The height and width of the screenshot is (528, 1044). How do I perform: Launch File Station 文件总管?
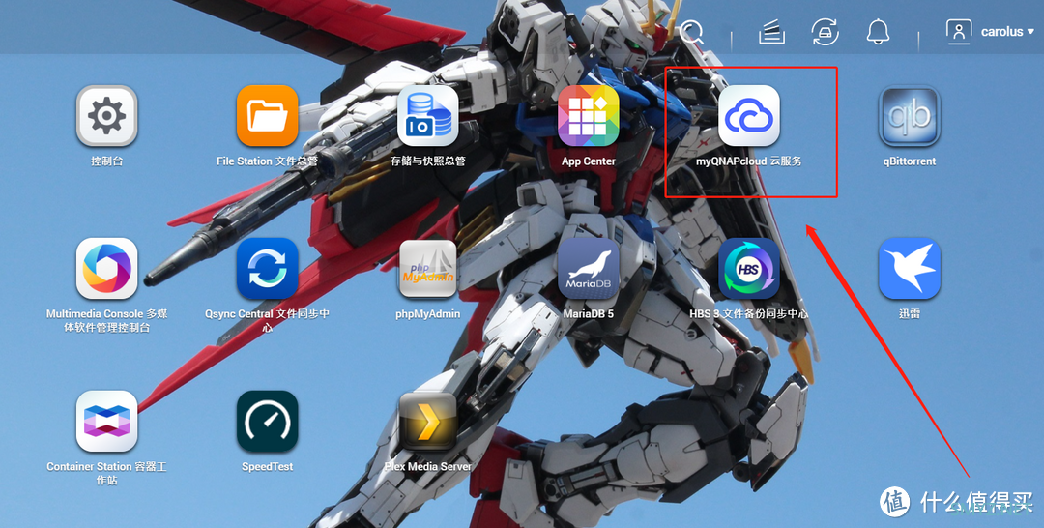point(267,116)
